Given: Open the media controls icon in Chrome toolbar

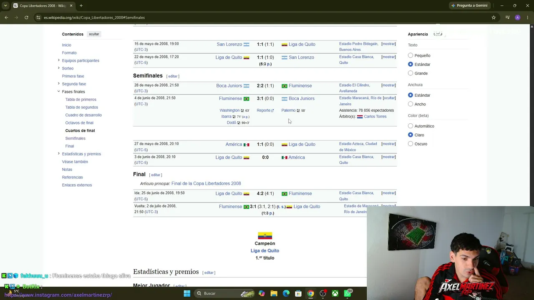Looking at the screenshot, I should coord(507,17).
